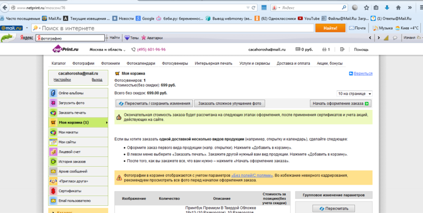This screenshot has width=423, height=213.
Task: Click the Почта toolbar button
Action: 357,28
